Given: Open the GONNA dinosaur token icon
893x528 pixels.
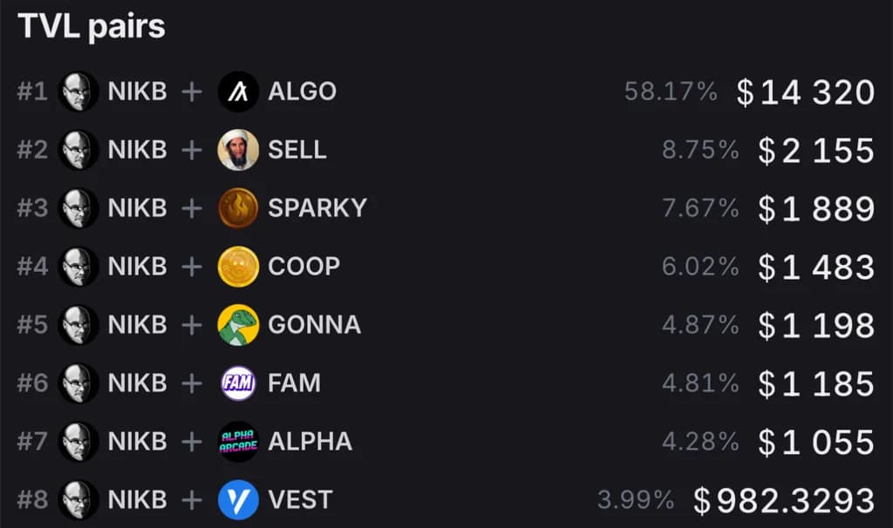Looking at the screenshot, I should (238, 325).
